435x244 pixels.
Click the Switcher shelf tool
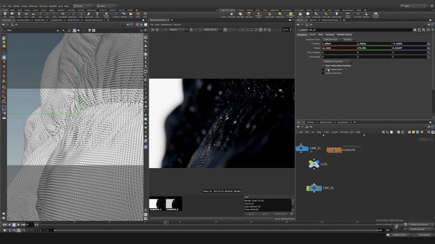click(366, 15)
